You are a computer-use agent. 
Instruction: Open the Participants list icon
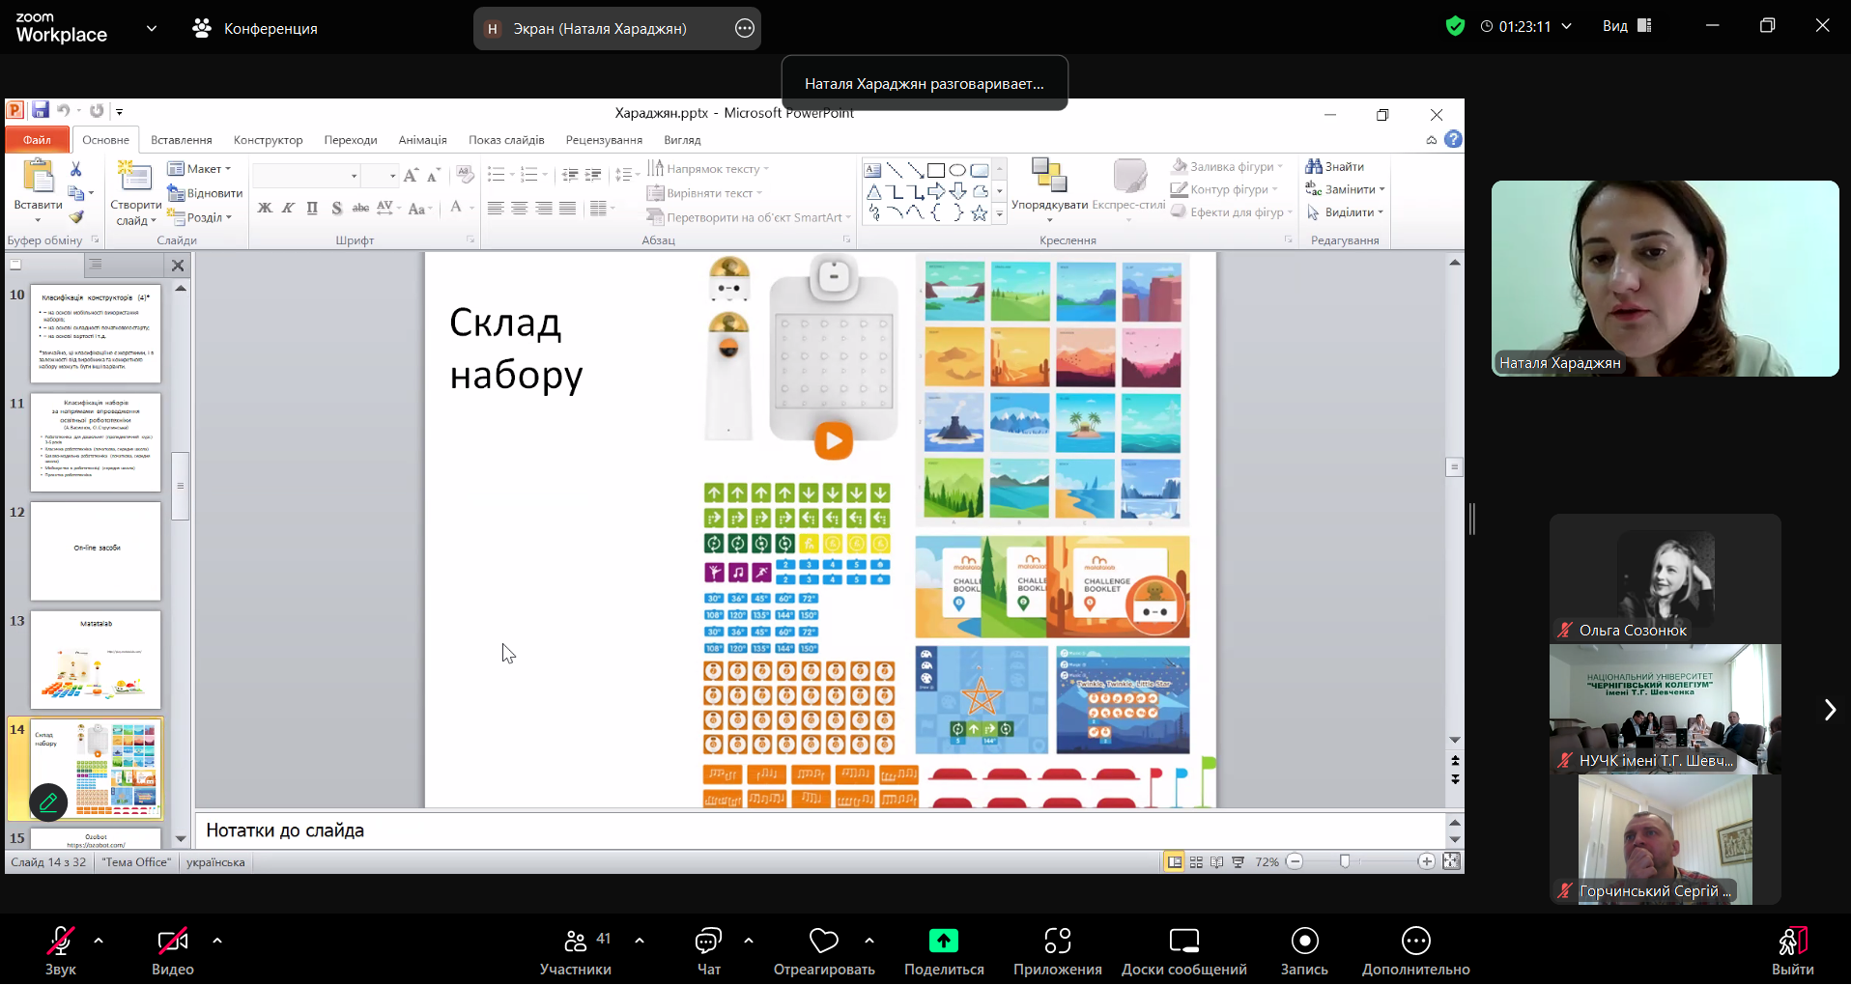coord(577,942)
